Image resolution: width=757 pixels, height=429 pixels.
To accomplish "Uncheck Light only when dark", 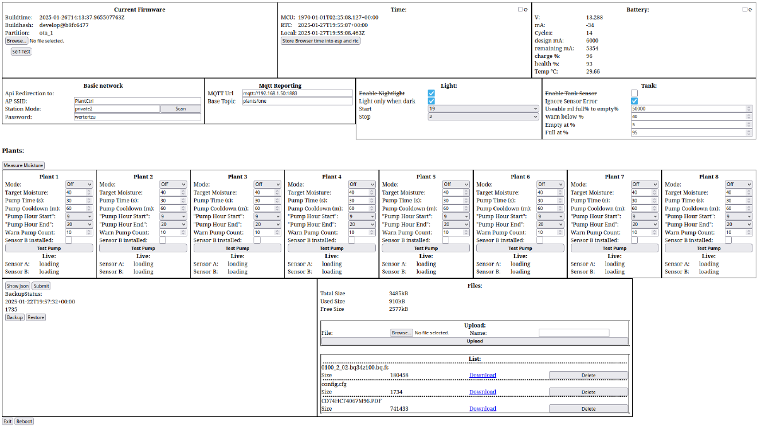I will click(431, 101).
